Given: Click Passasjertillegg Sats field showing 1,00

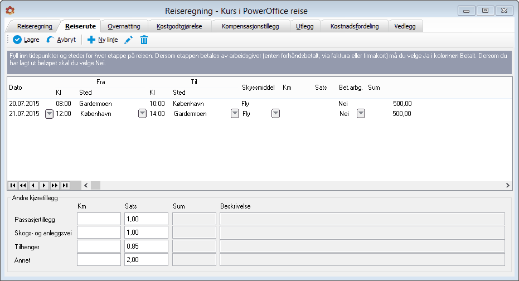Looking at the screenshot, I should [146, 219].
